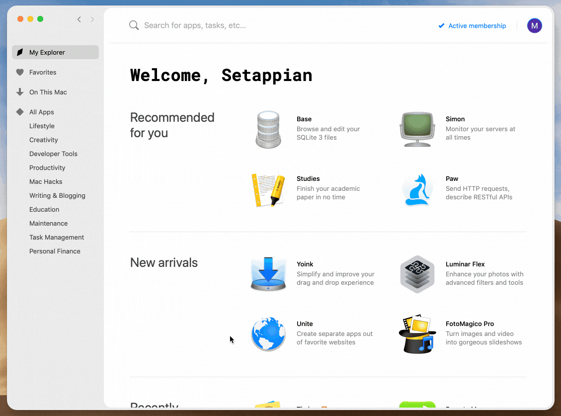This screenshot has width=561, height=416.
Task: Go back with the left arrow
Action: [79, 19]
